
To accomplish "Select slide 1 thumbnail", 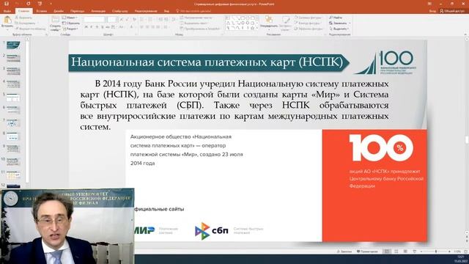I will click(13, 45).
